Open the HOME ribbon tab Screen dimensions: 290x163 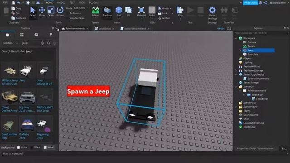(x=49, y=3)
